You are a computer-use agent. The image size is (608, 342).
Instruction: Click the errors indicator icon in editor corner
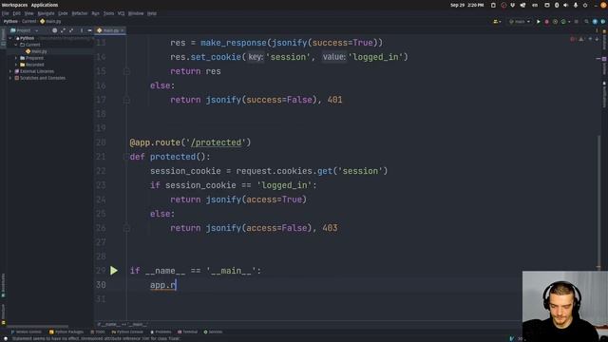[573, 39]
